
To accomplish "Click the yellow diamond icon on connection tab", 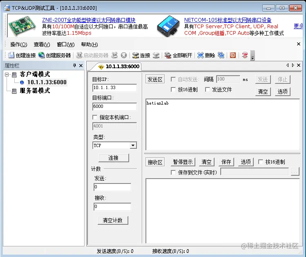I will 101,67.
